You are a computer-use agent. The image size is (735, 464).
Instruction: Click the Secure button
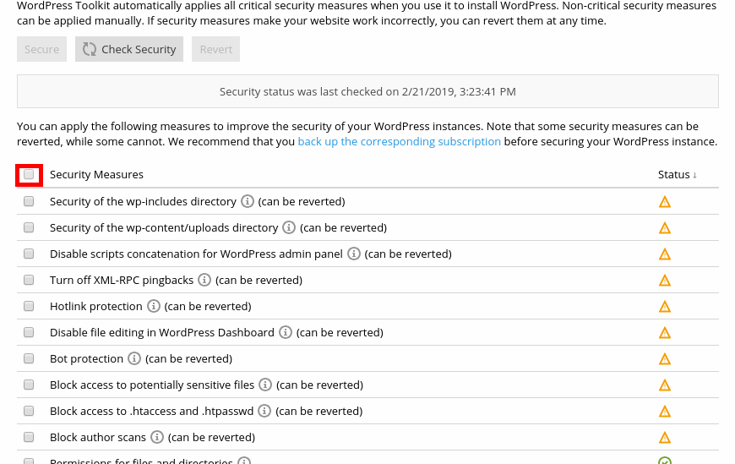click(x=41, y=49)
